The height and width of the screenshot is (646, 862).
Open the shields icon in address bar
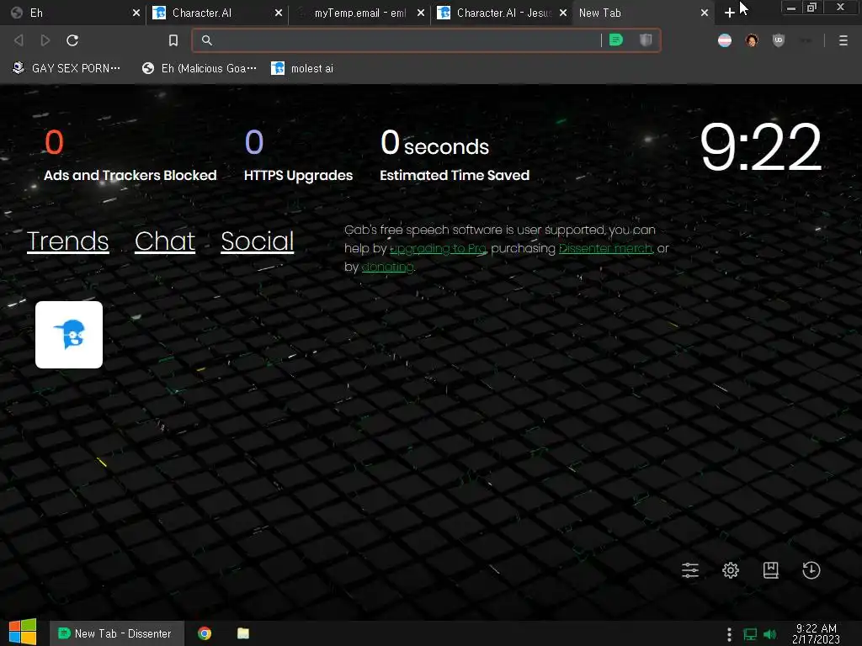click(646, 40)
